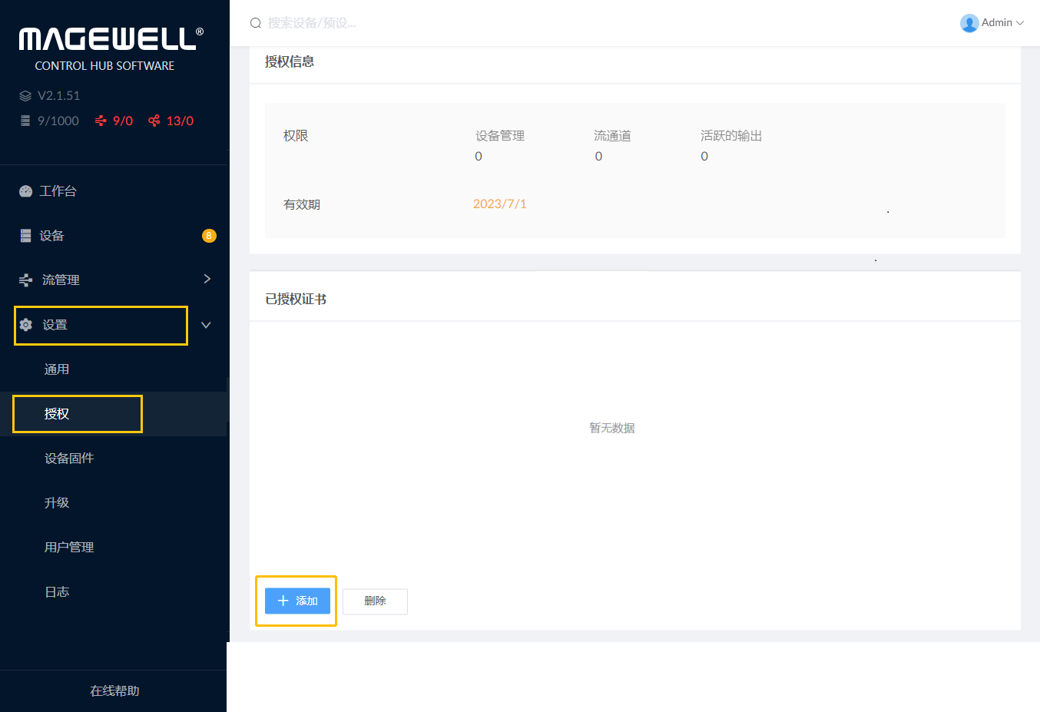Viewport: 1040px width, 712px height.
Task: Collapse the 设置 menu chevron
Action: [x=206, y=325]
